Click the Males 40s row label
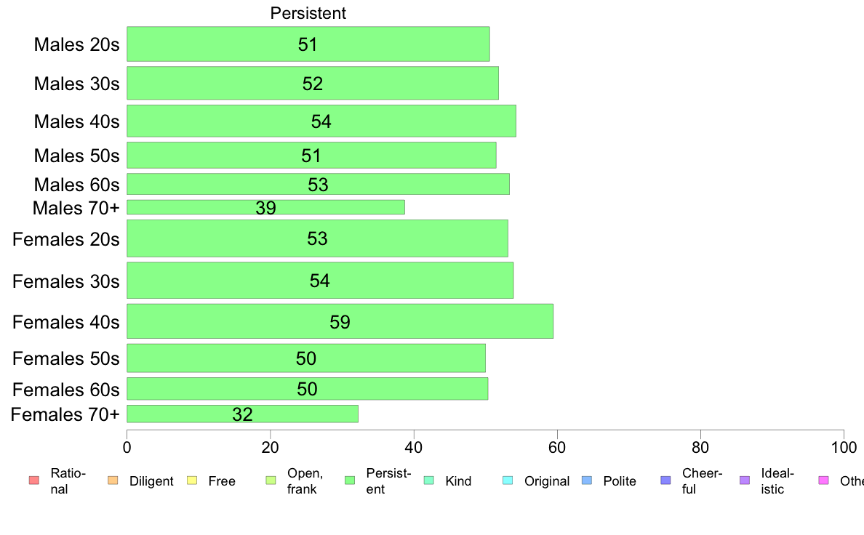The height and width of the screenshot is (535, 864). (76, 121)
